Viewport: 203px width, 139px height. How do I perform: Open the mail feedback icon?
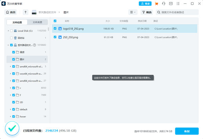click(171, 3)
